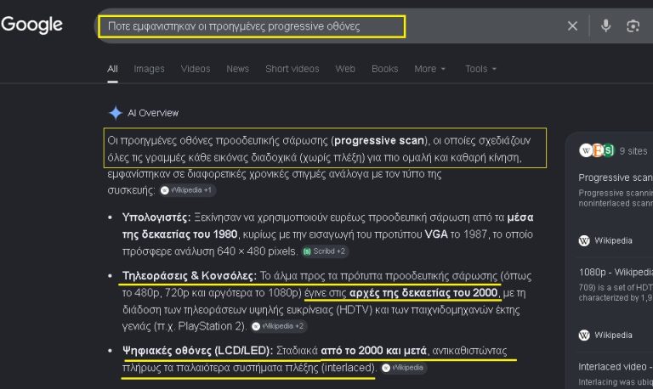This screenshot has width=653, height=389.
Task: Open search by image camera icon
Action: coord(633,26)
